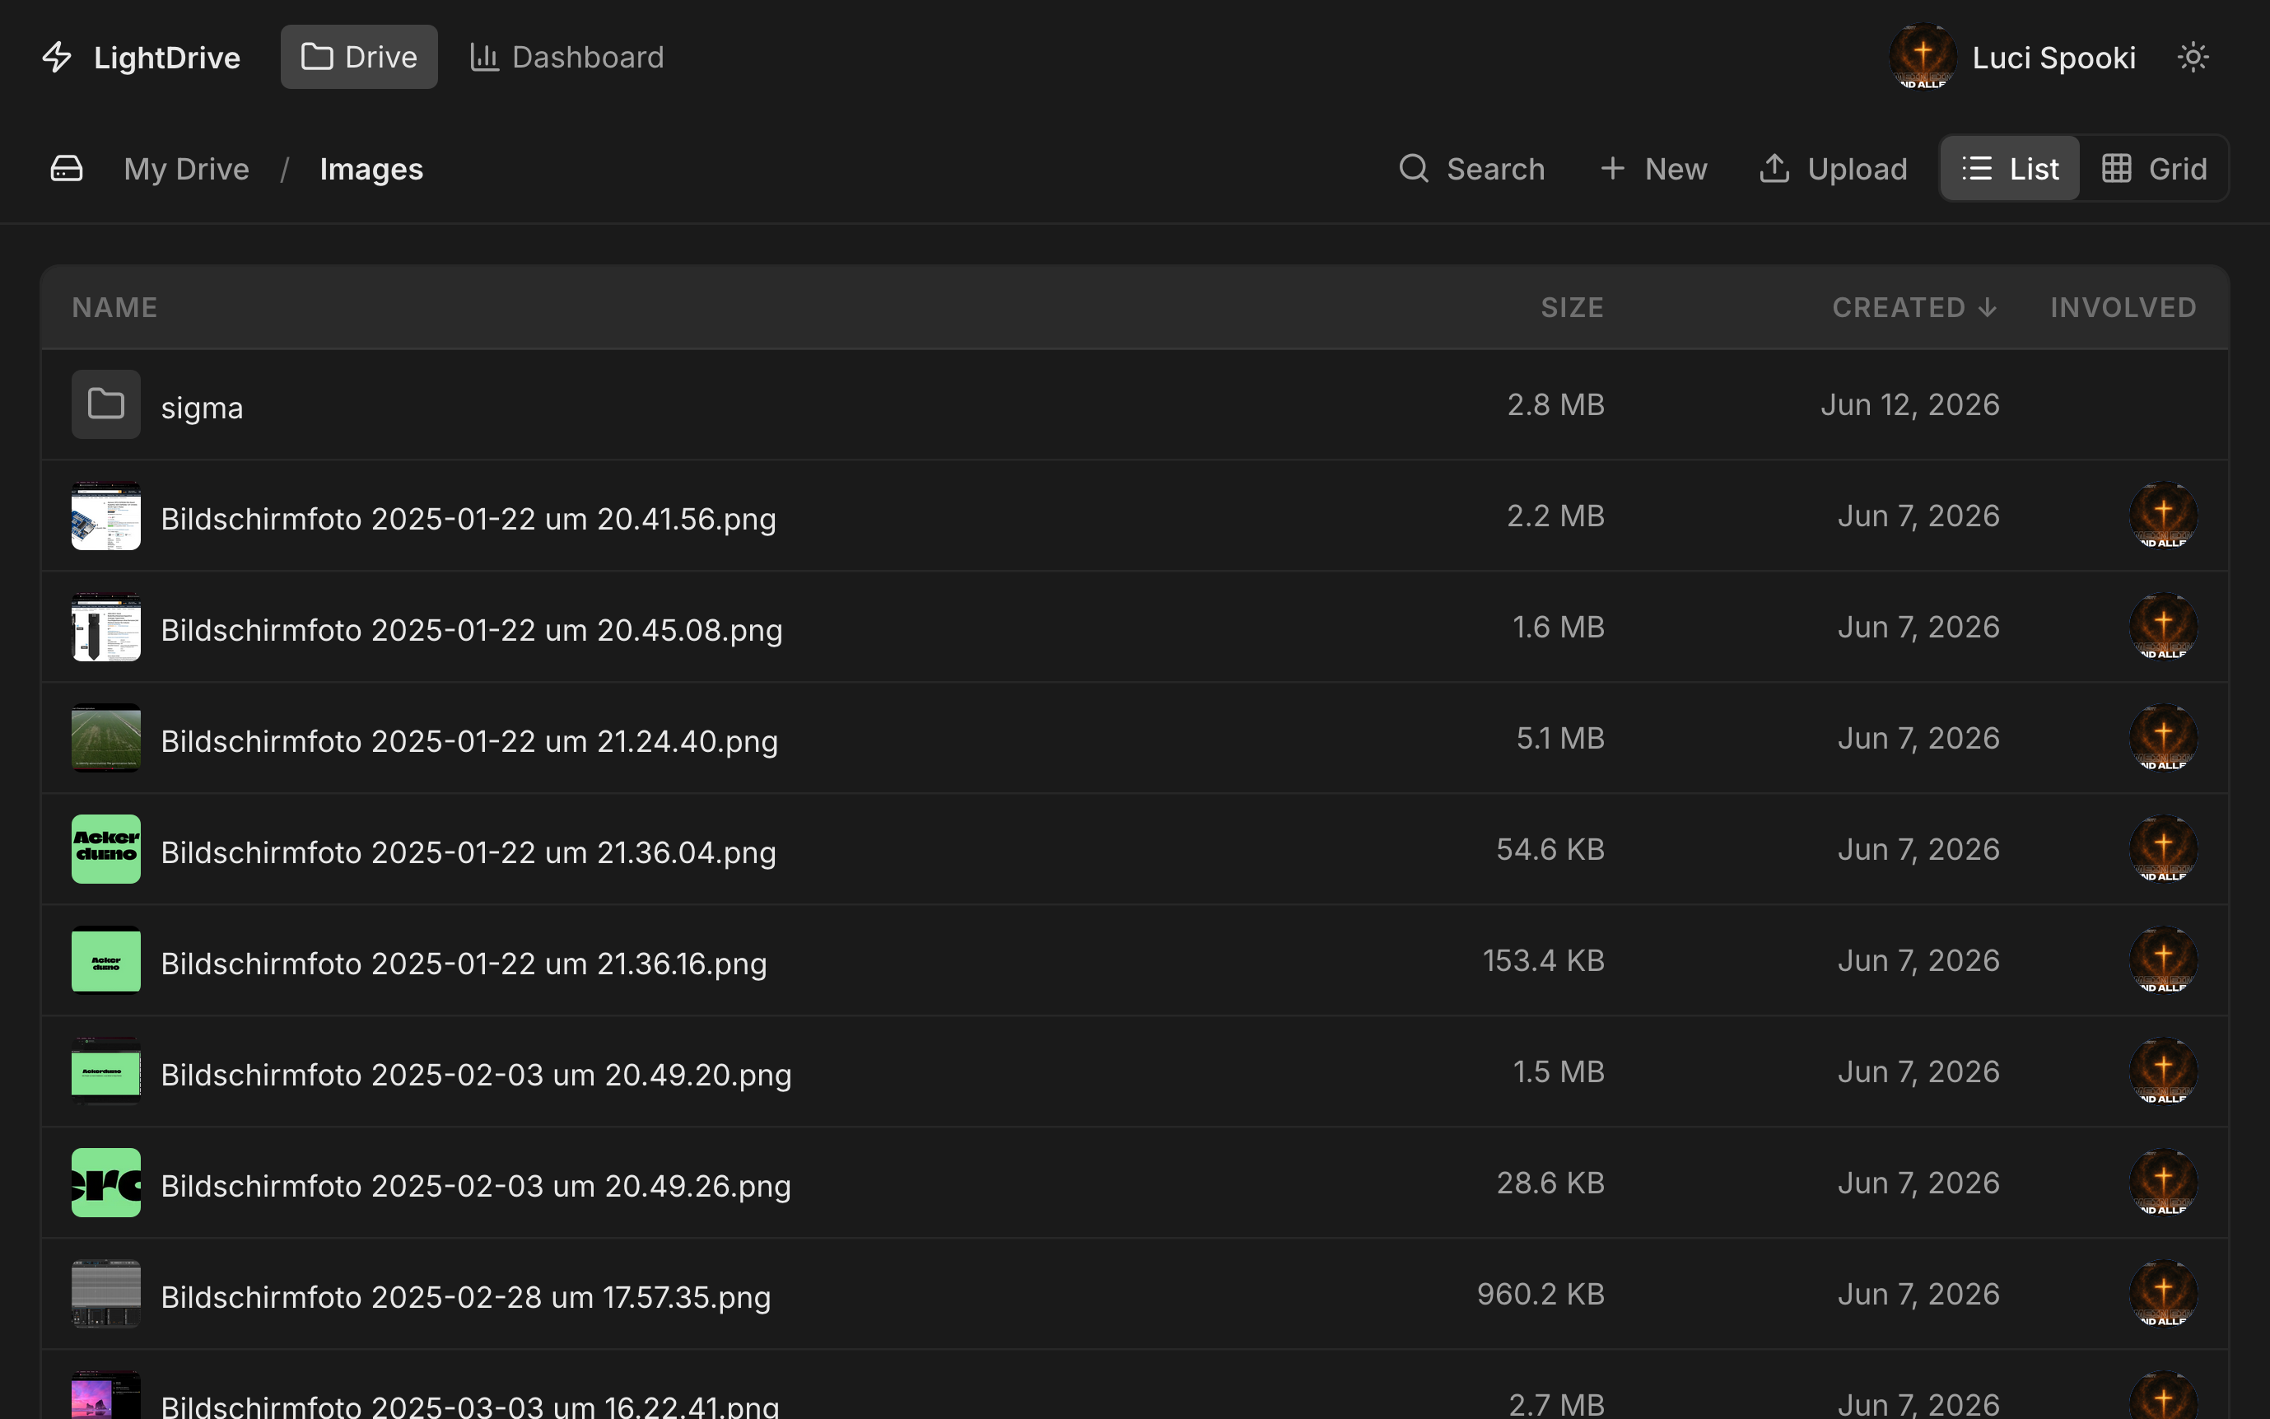2270x1419 pixels.
Task: Click the 1.5 MB size value
Action: pyautogui.click(x=1558, y=1071)
